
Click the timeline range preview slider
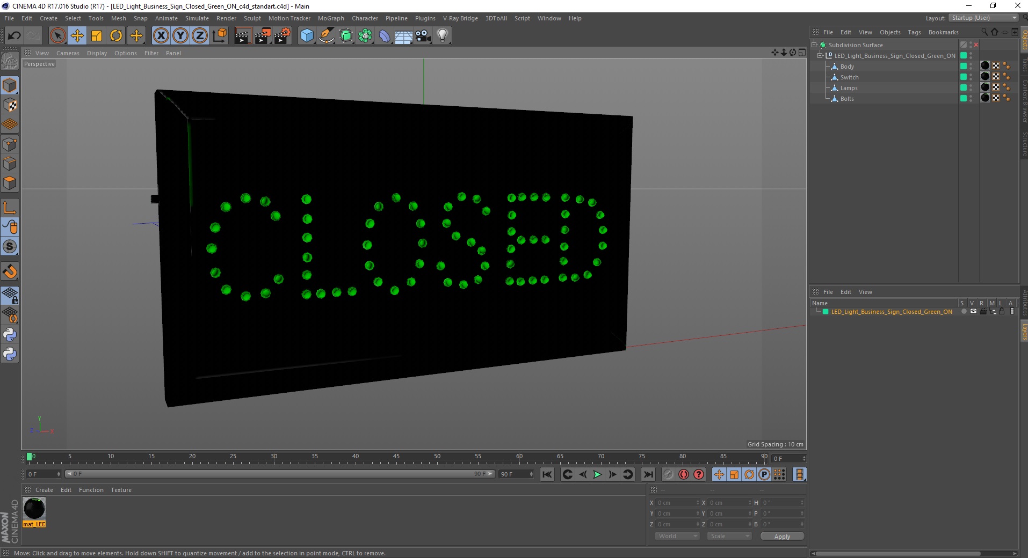pos(280,474)
